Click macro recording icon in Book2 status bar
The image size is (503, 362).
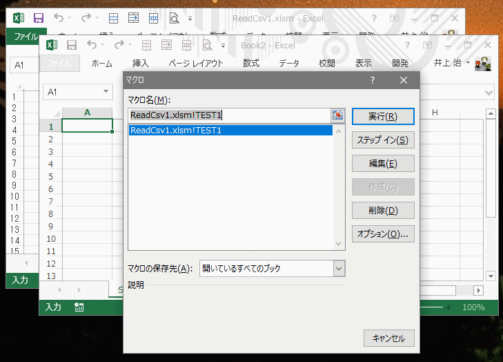point(79,307)
